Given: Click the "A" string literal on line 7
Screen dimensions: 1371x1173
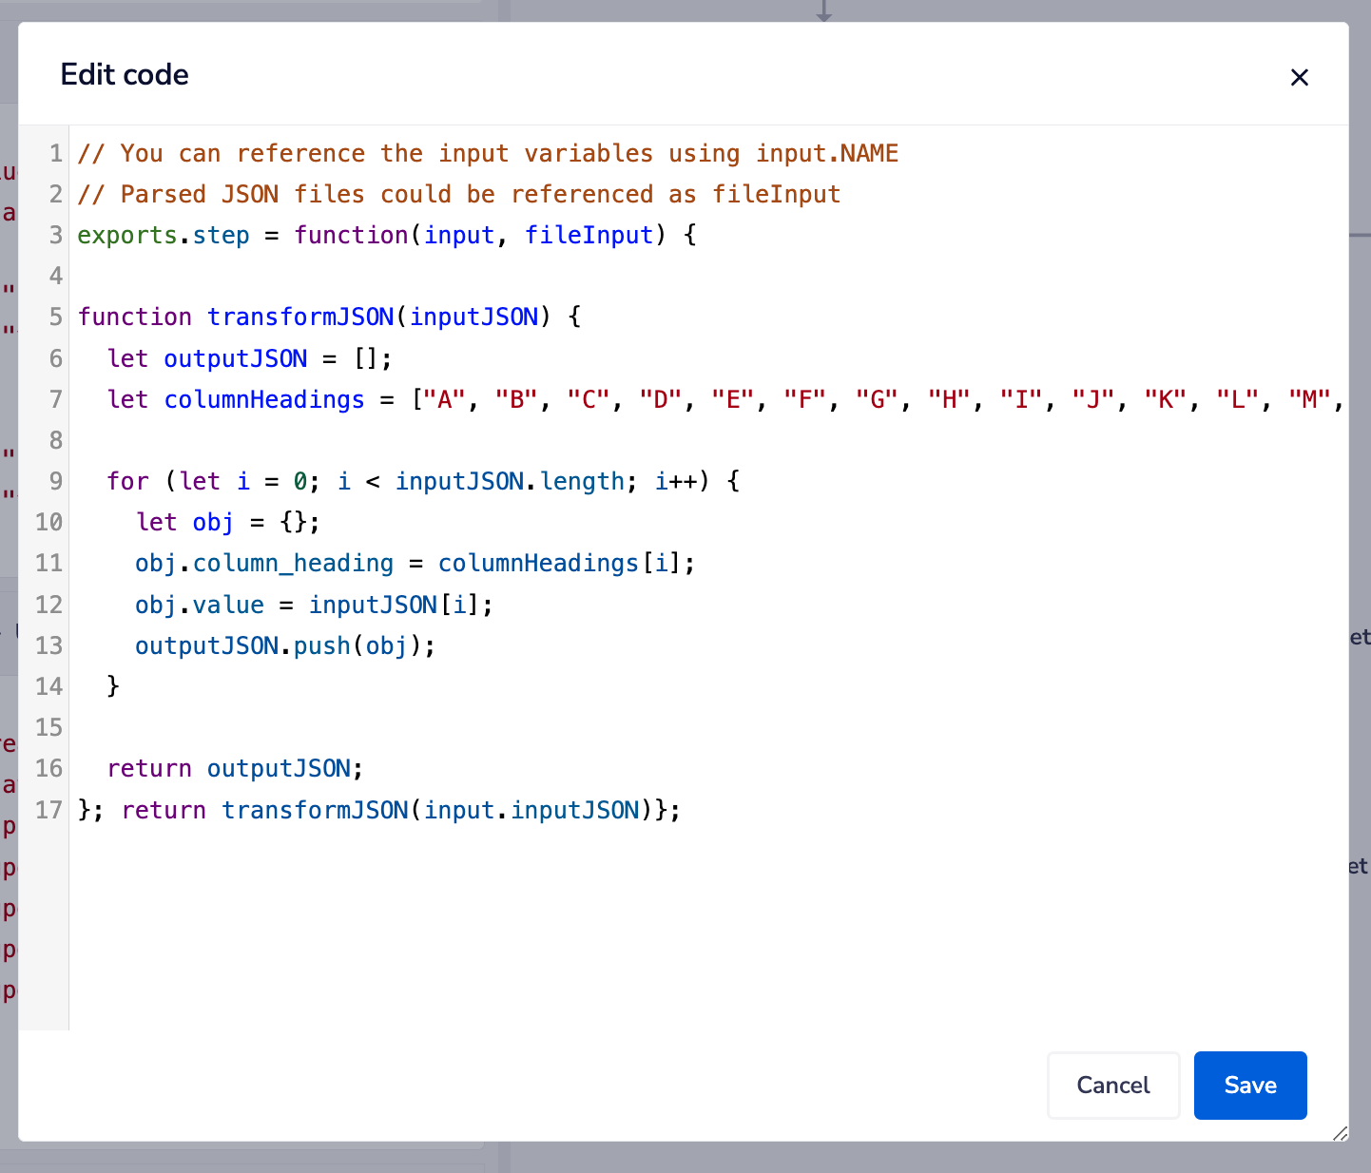Looking at the screenshot, I should click(x=443, y=399).
